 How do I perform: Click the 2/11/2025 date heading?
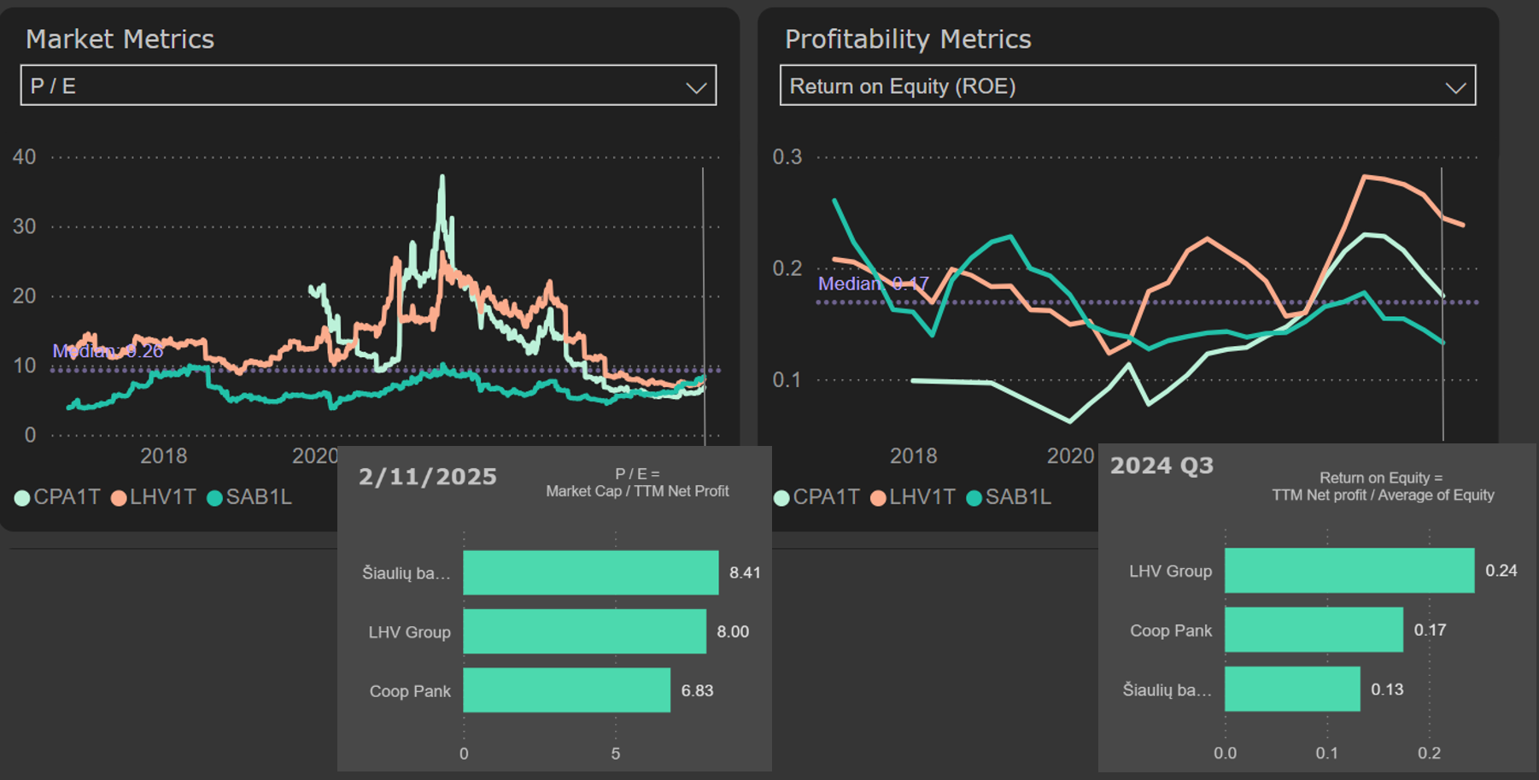[x=427, y=477]
